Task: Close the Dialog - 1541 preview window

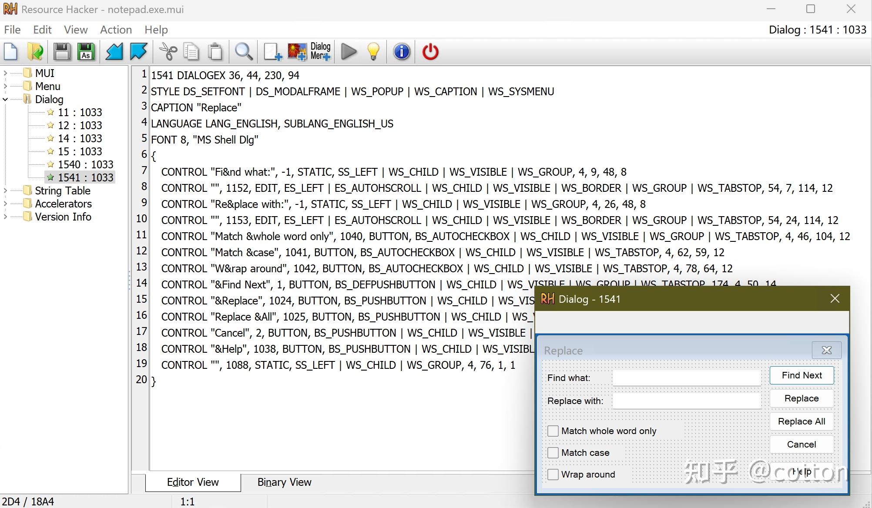Action: pos(835,298)
